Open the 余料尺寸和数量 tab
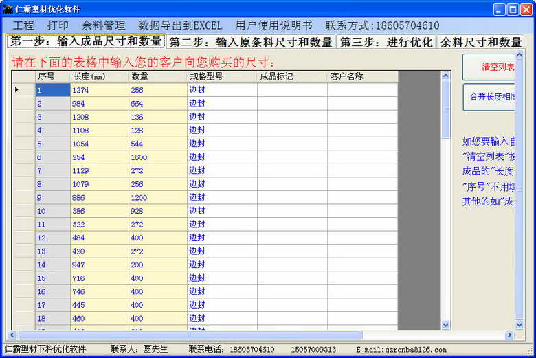The image size is (536, 358). coord(480,42)
